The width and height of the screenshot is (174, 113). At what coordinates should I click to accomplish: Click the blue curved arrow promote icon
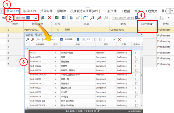coord(85,18)
